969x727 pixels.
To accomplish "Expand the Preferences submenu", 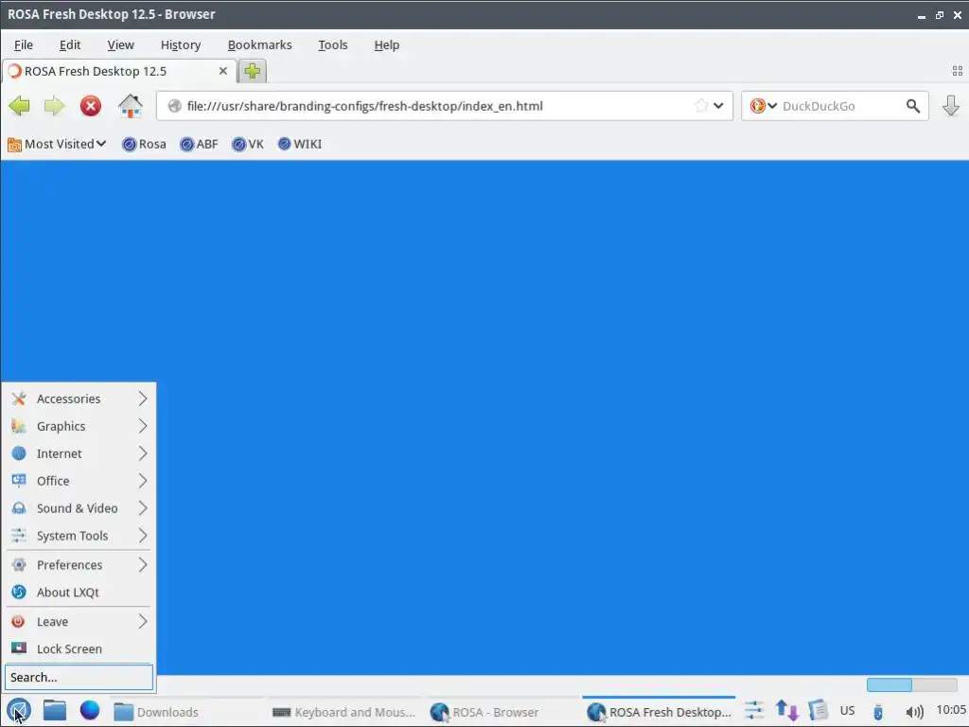I will [79, 565].
